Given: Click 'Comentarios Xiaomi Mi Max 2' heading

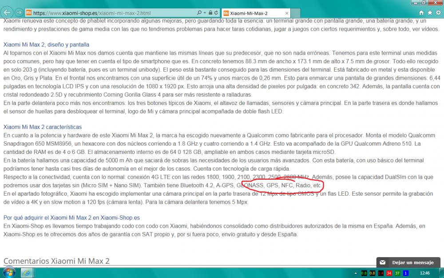Looking at the screenshot, I should pyautogui.click(x=56, y=261).
